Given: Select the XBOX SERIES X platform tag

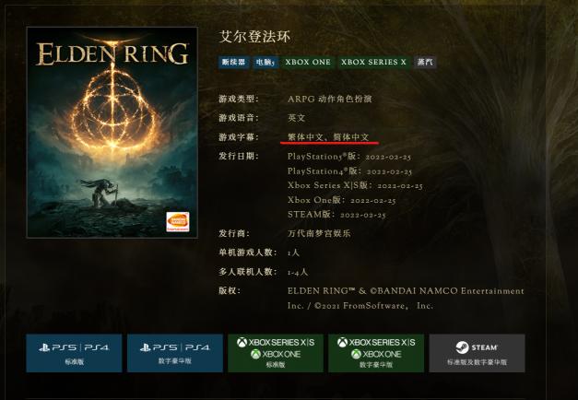Looking at the screenshot, I should 373,62.
